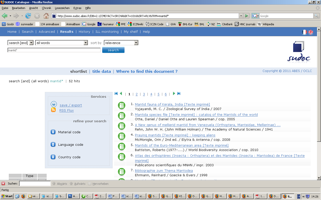The width and height of the screenshot is (321, 200).
Task: Click the save / export basket icon
Action: 54,104
